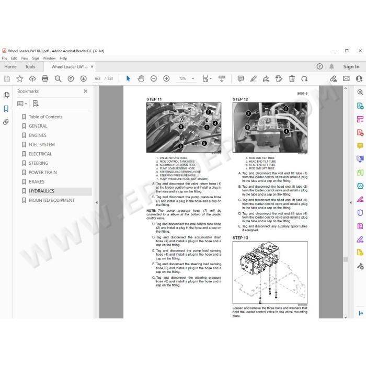Image resolution: width=366 pixels, height=366 pixels.
Task: Open bookmark options dropdown
Action: pos(22,104)
